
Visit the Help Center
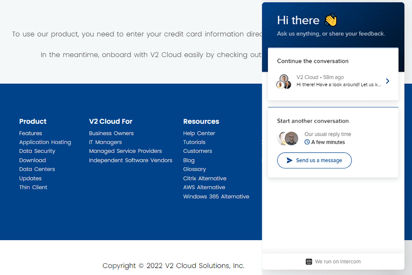point(199,133)
